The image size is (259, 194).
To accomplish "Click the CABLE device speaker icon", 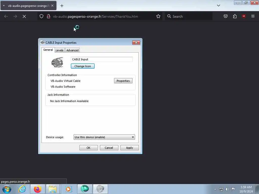I will tap(57, 62).
